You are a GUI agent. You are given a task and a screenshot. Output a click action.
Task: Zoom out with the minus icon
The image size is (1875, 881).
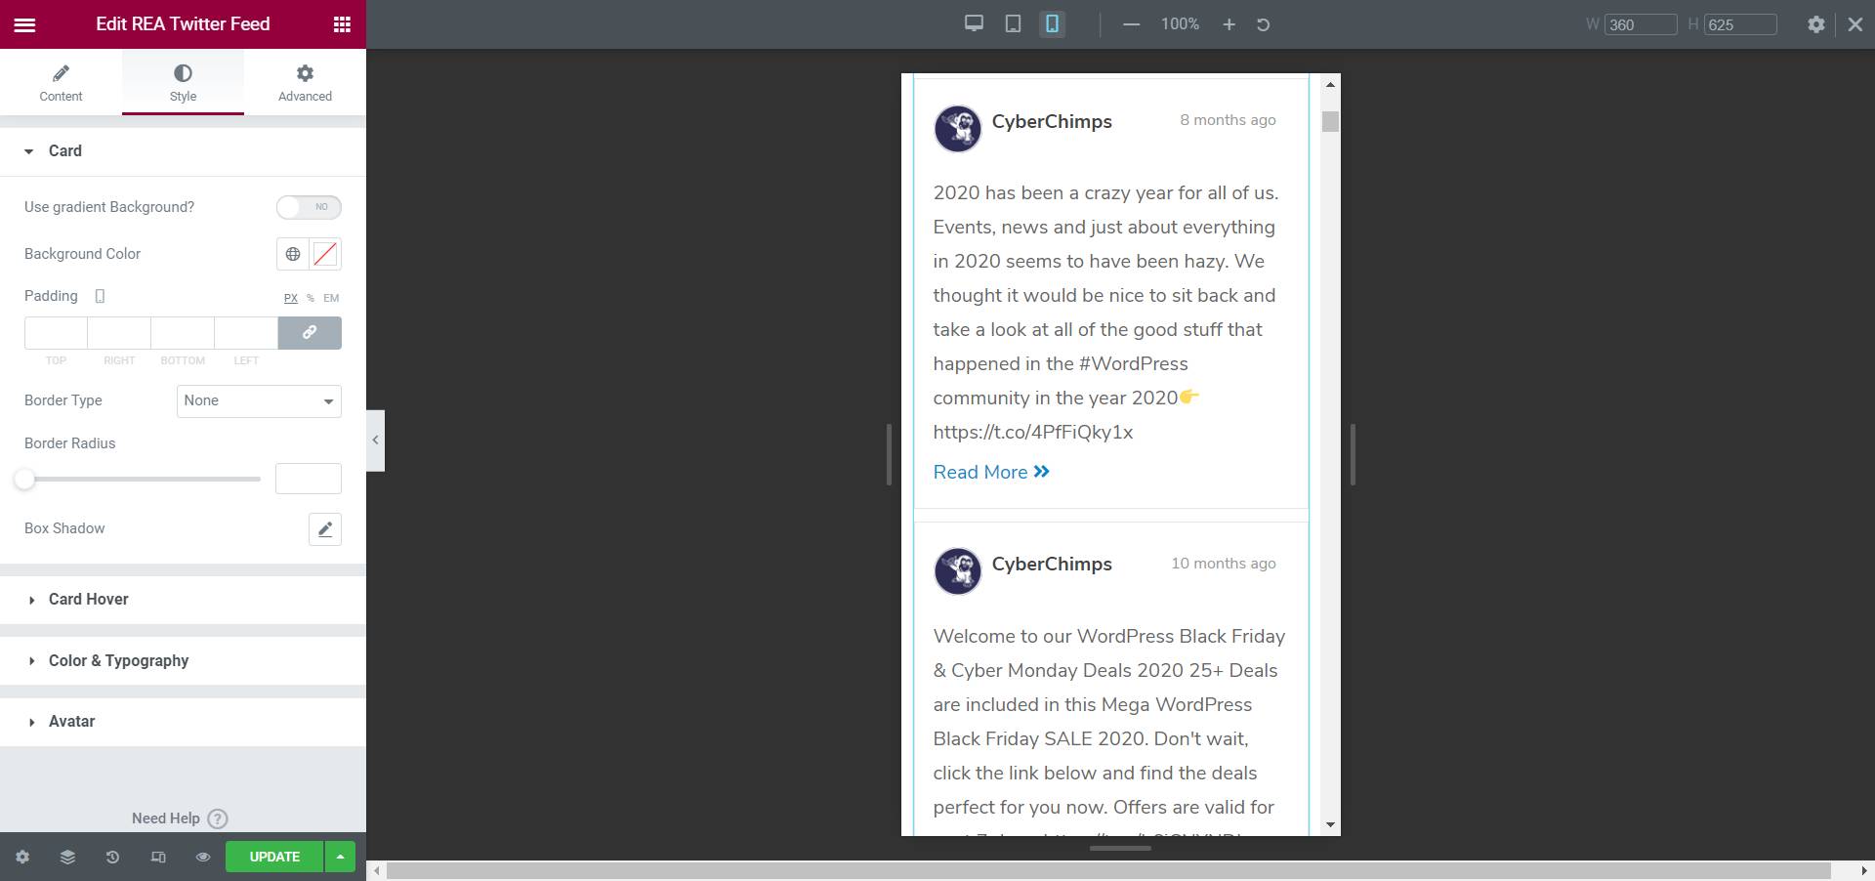(x=1131, y=24)
